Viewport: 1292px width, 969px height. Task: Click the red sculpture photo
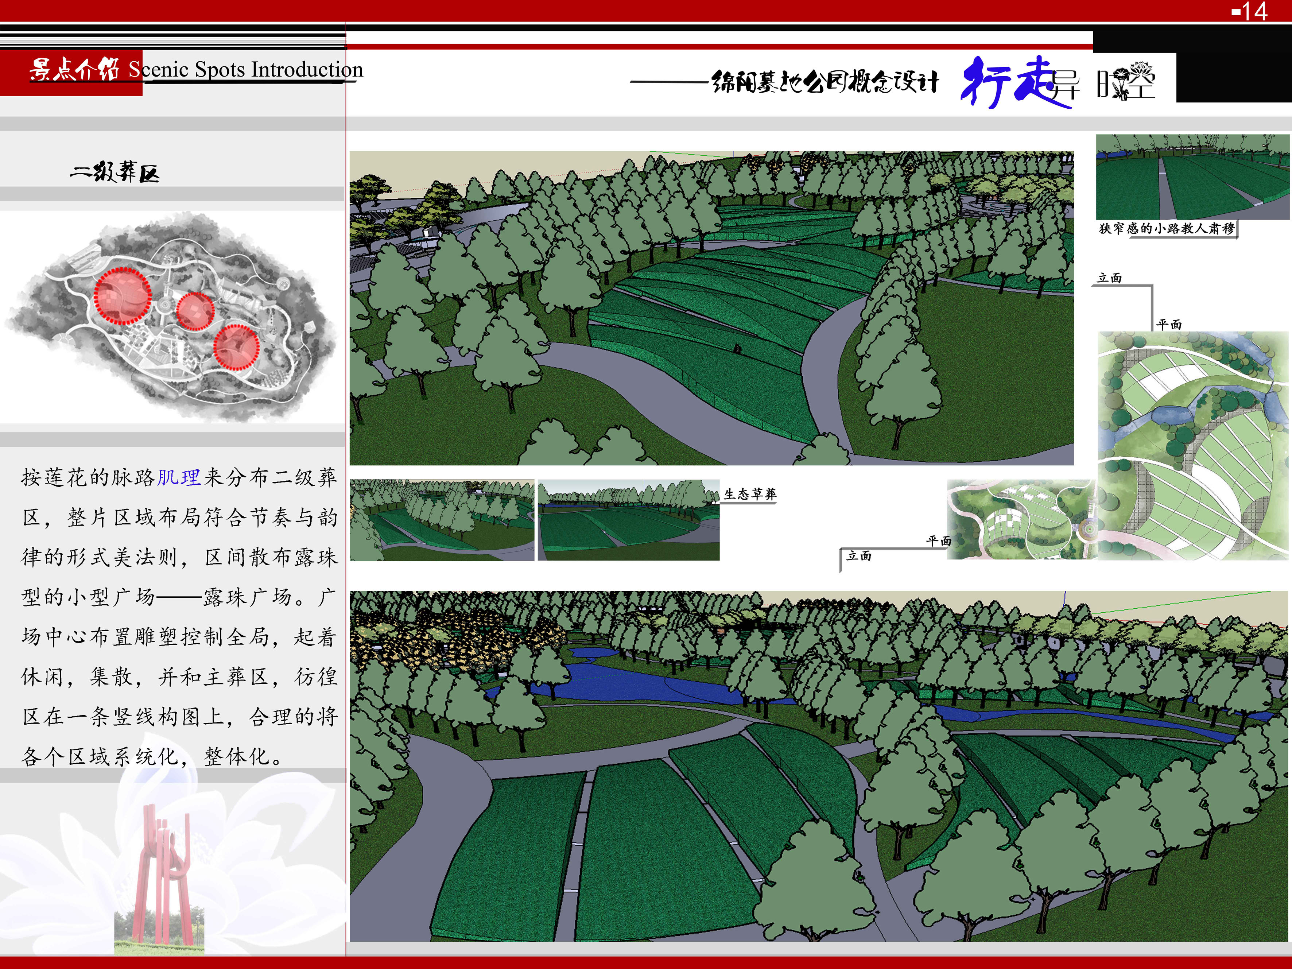[159, 879]
